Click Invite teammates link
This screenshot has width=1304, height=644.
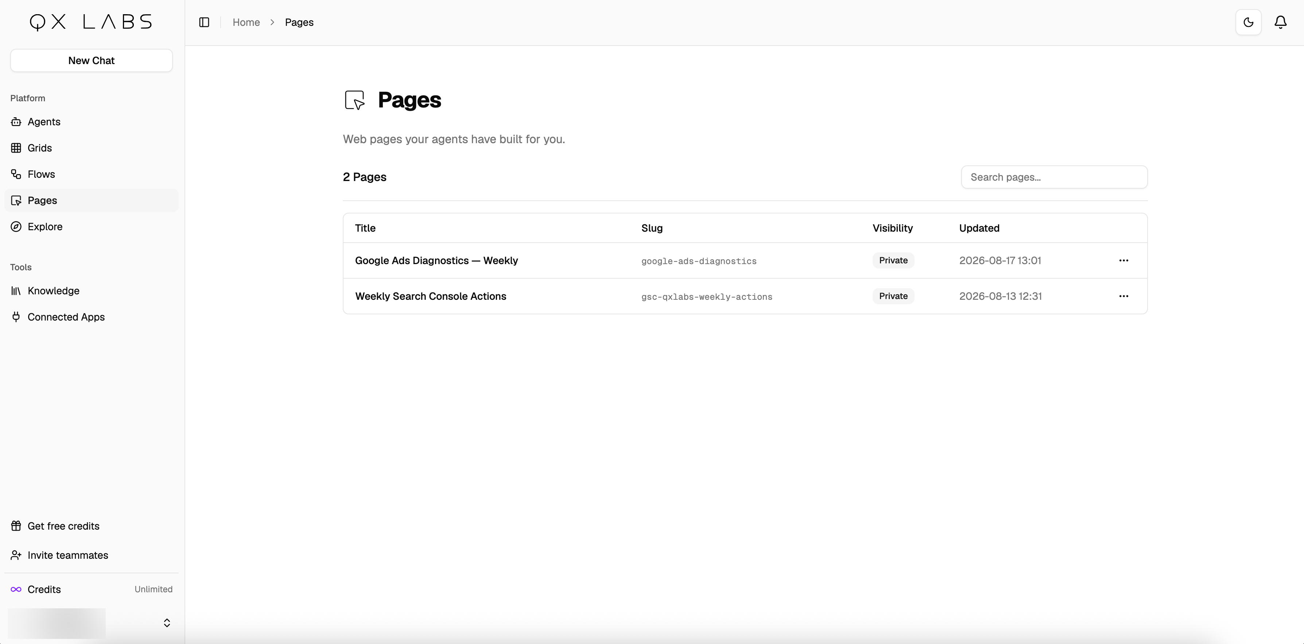click(91, 555)
